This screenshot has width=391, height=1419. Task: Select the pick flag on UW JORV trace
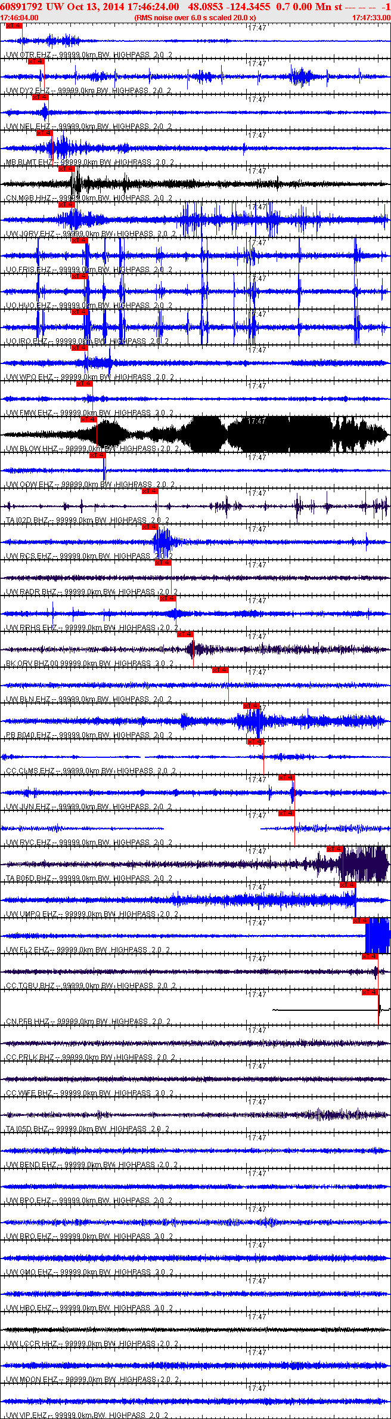[66, 205]
